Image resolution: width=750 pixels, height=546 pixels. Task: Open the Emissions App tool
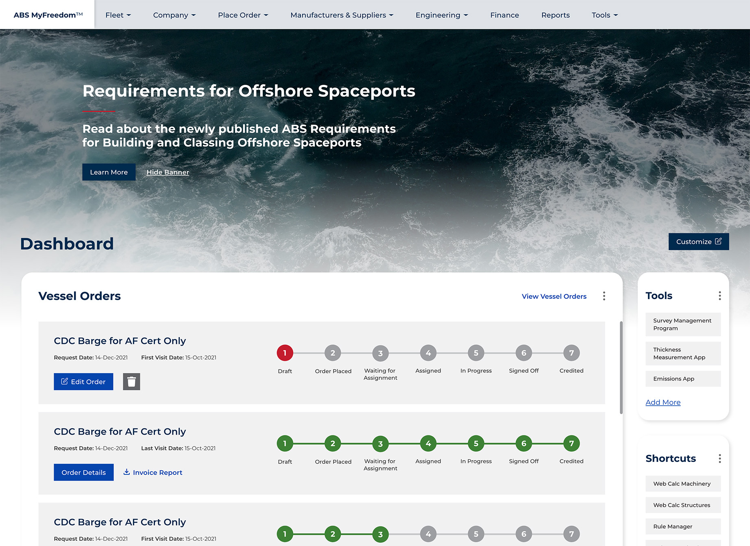pos(683,379)
